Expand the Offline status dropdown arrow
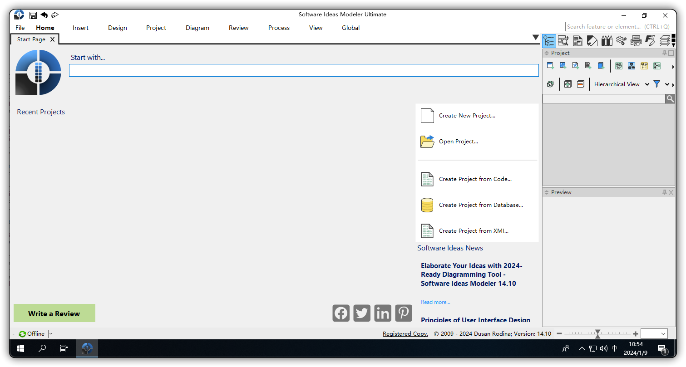The image size is (686, 367). click(x=50, y=334)
